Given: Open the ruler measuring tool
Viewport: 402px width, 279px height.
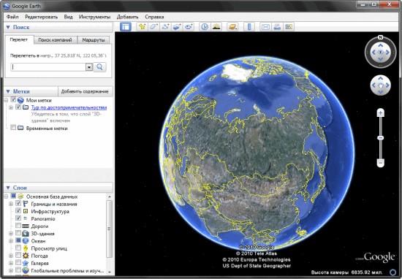Looking at the screenshot, I should coord(249,26).
